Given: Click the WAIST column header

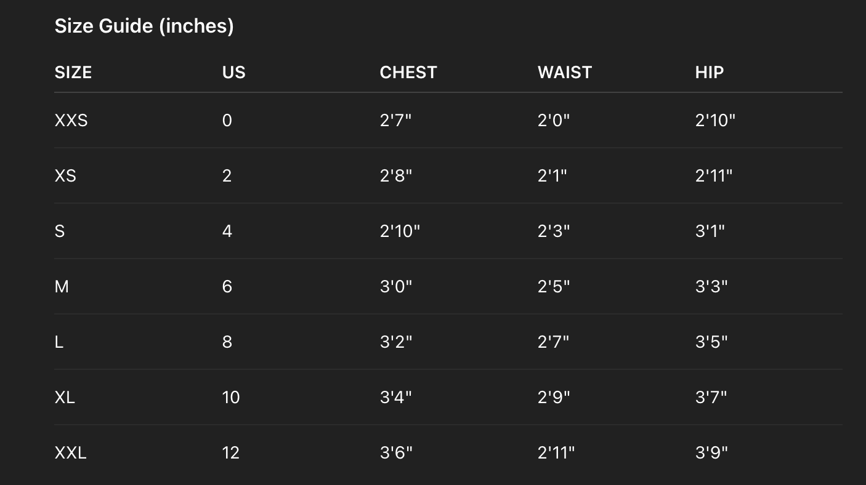Looking at the screenshot, I should click(565, 72).
